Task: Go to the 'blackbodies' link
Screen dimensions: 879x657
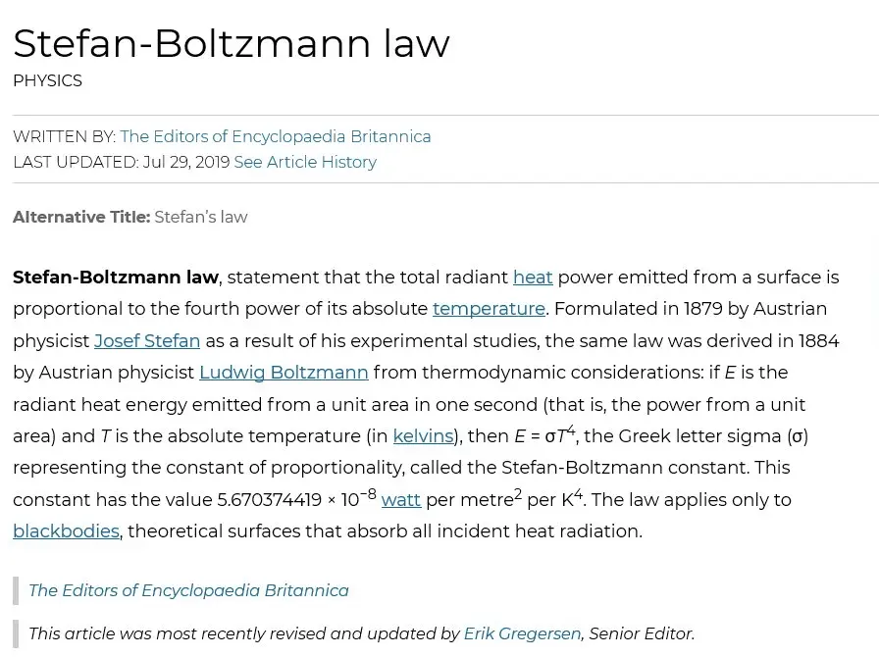Action: point(66,531)
